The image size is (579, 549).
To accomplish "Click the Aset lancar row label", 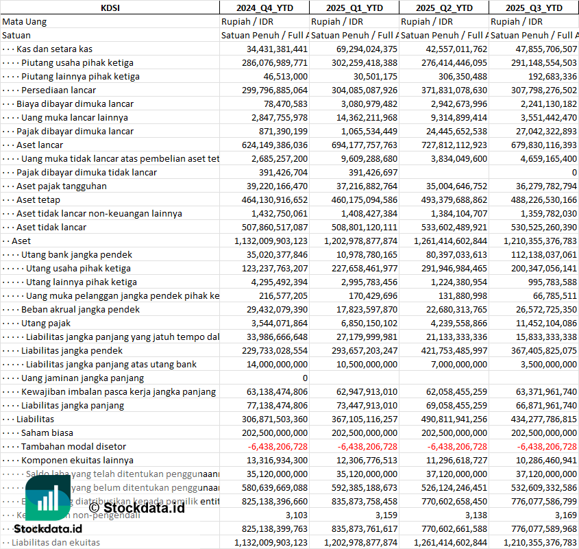I will (x=40, y=145).
